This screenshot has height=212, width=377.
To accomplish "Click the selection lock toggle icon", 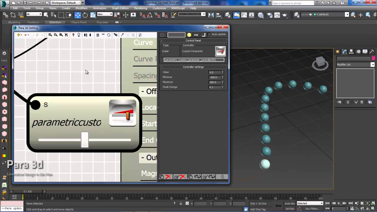I will click(x=181, y=203).
